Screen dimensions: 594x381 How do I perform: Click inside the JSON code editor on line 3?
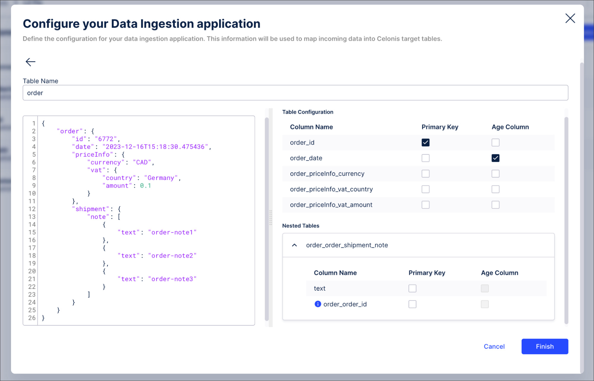point(146,139)
